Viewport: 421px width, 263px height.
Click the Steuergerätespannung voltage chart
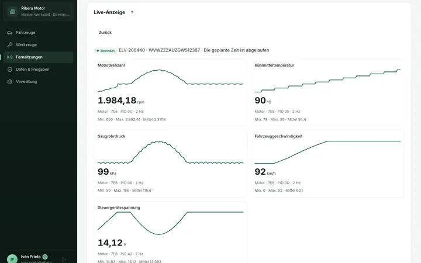point(171,223)
